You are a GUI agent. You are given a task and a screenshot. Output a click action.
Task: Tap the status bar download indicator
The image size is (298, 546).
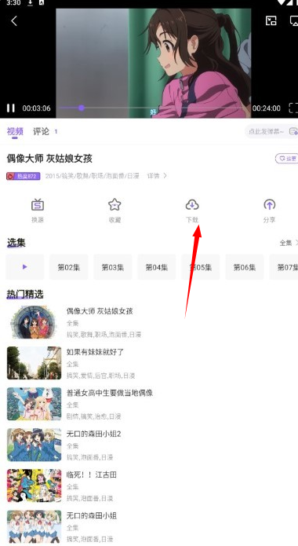pyautogui.click(x=31, y=3)
